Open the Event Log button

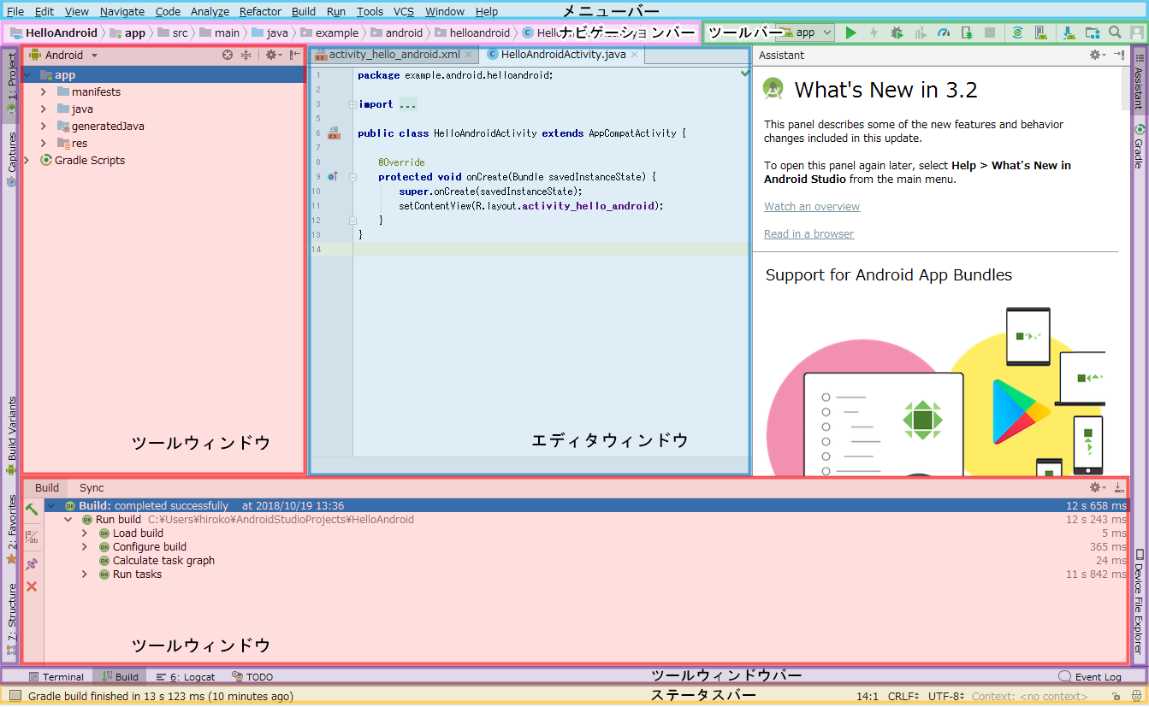(1090, 676)
